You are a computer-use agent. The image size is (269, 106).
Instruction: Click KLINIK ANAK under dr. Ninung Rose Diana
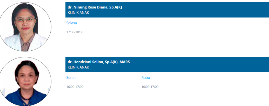(78, 13)
